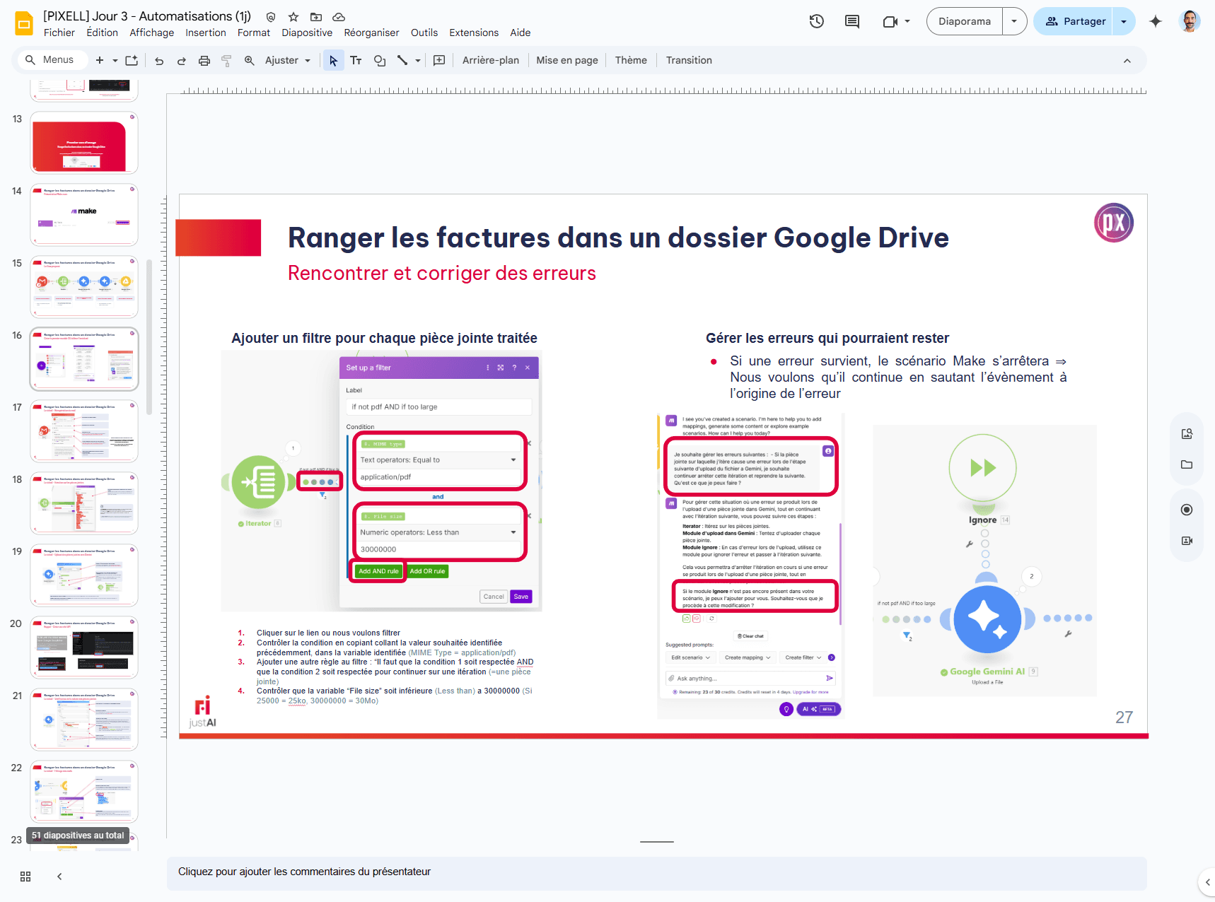
Task: Collapse the filmstrip panel
Action: pyautogui.click(x=59, y=877)
